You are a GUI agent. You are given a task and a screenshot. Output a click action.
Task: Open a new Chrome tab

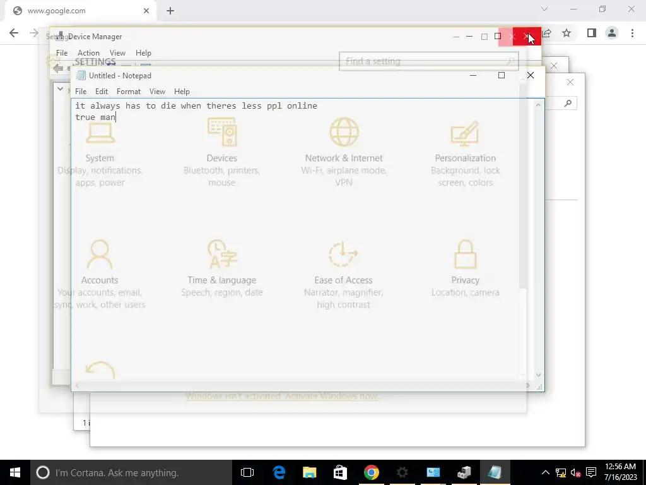[x=170, y=11]
